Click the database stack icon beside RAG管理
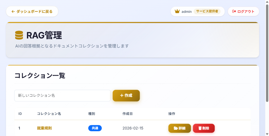The width and height of the screenshot is (269, 136). point(19,35)
